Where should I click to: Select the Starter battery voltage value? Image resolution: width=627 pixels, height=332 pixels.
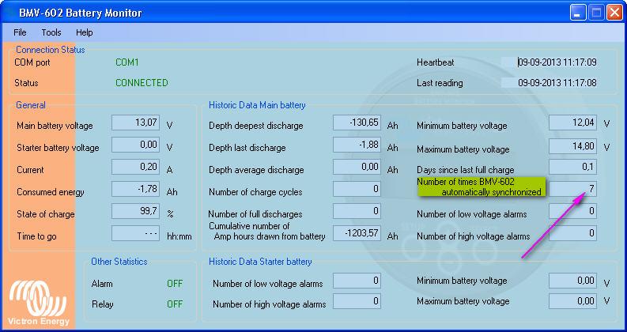point(135,145)
